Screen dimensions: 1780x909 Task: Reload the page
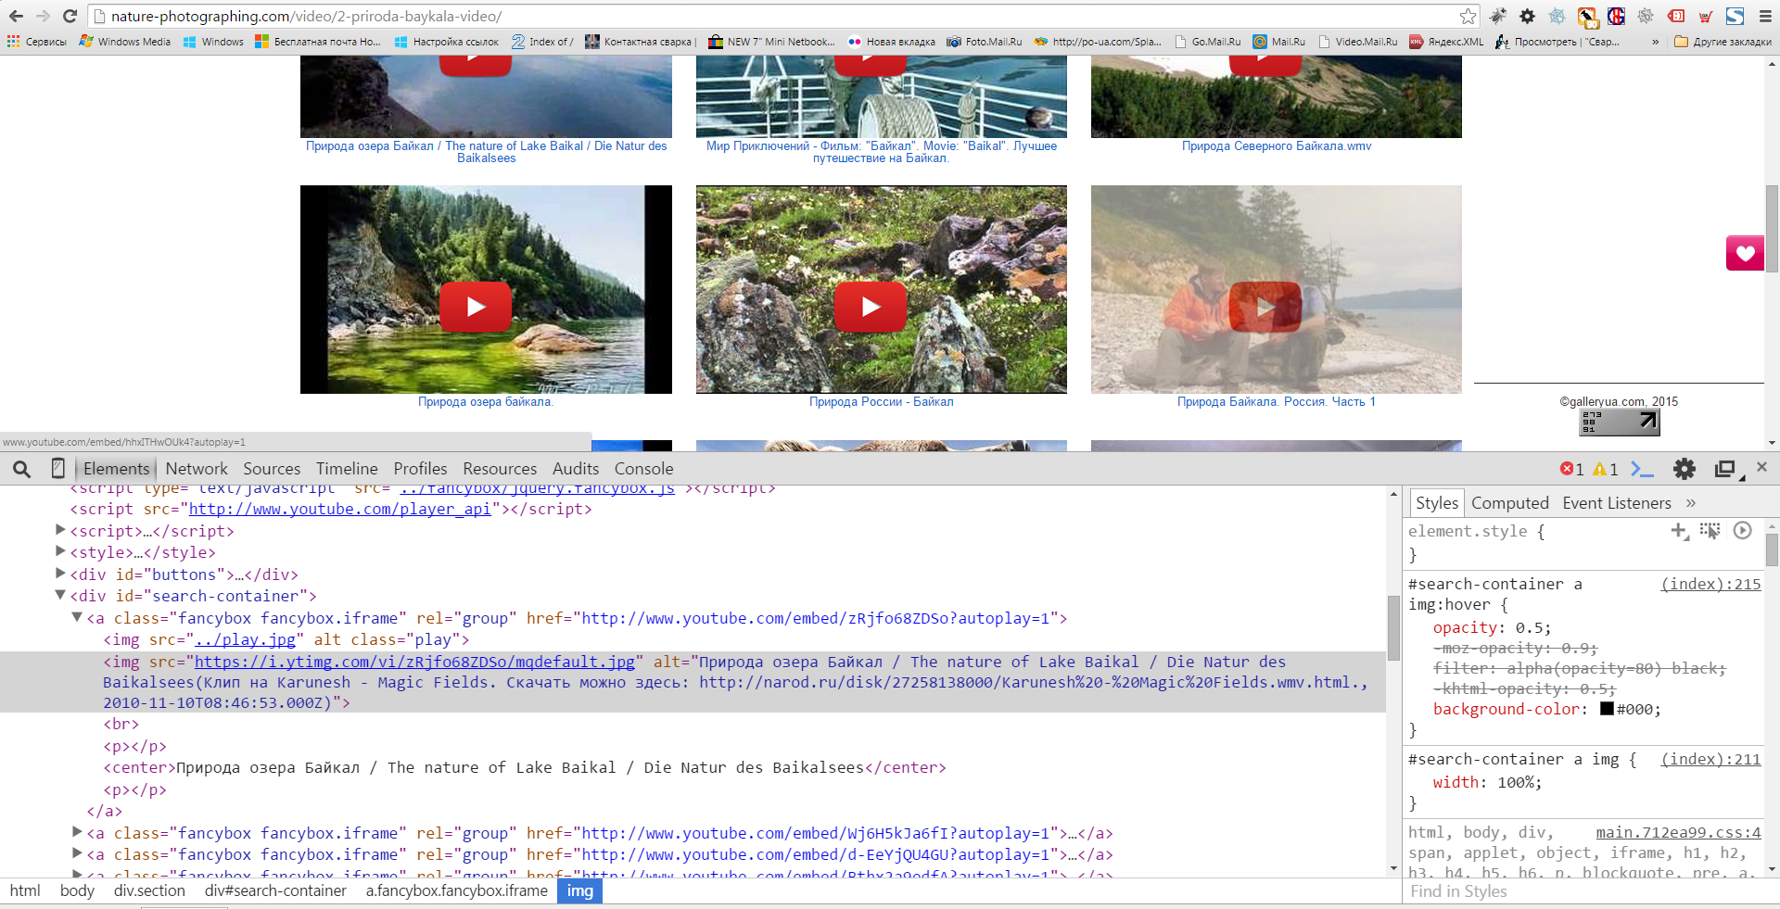pyautogui.click(x=70, y=16)
